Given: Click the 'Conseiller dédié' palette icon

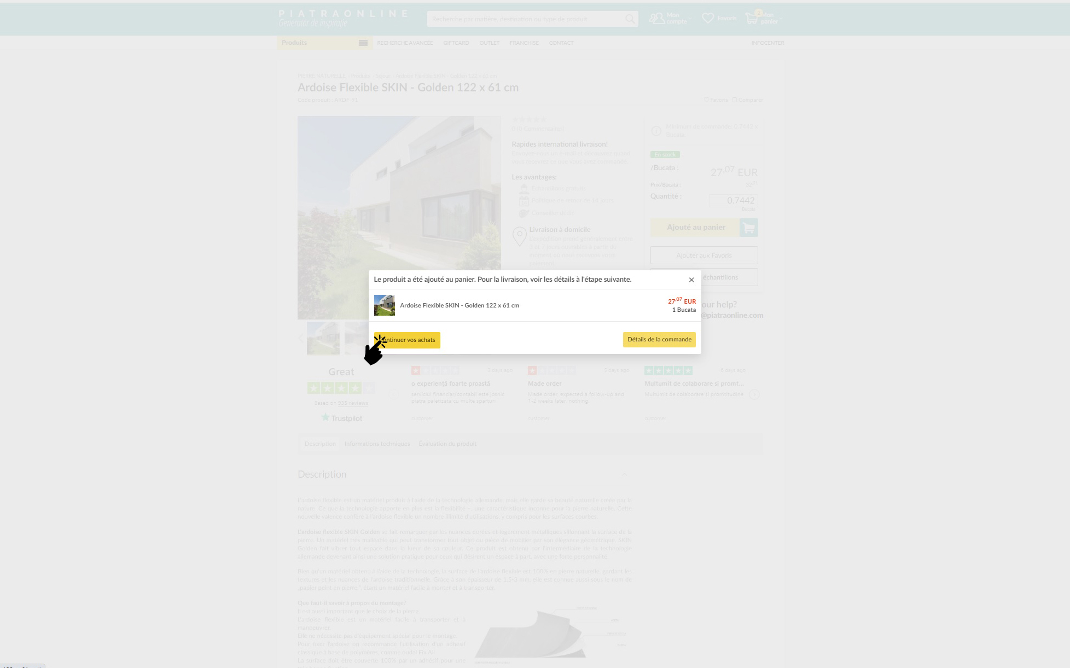Looking at the screenshot, I should tap(524, 213).
